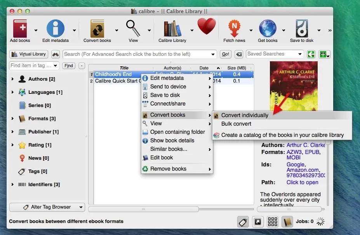This screenshot has width=360, height=235.
Task: Open the Get books globe icon
Action: pyautogui.click(x=268, y=28)
